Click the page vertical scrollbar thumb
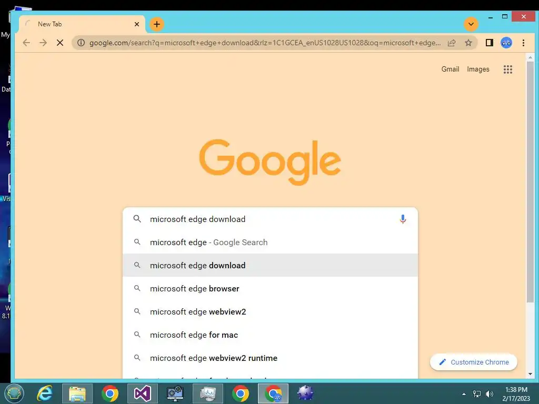This screenshot has height=404, width=539. 530,182
